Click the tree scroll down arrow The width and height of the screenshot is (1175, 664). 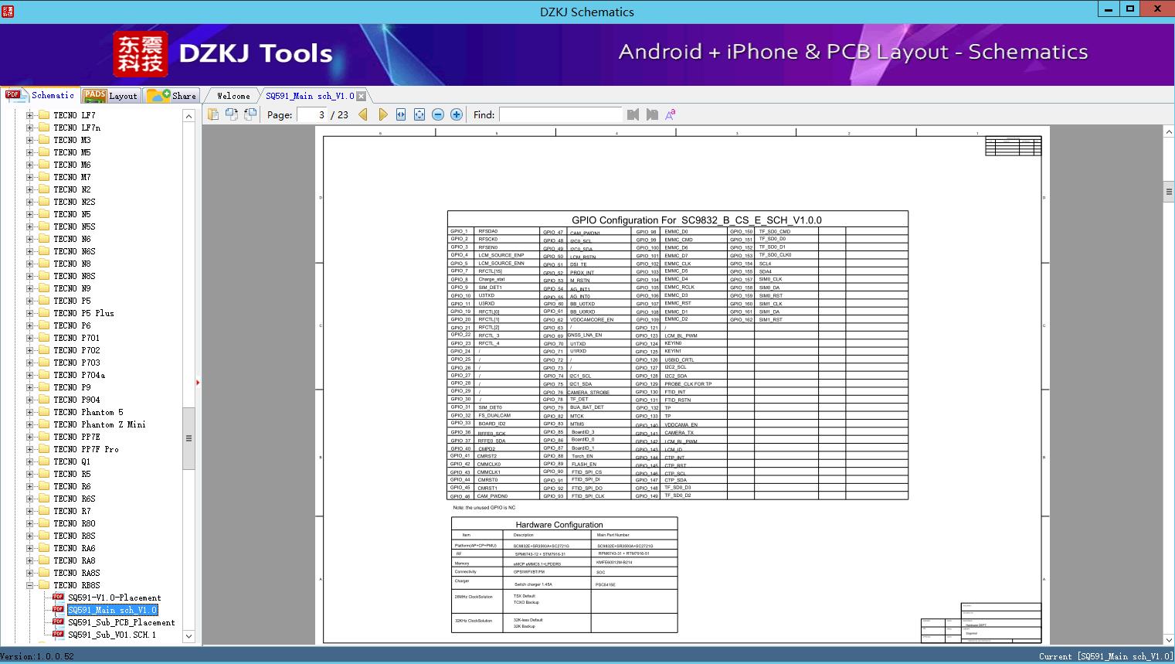point(188,636)
